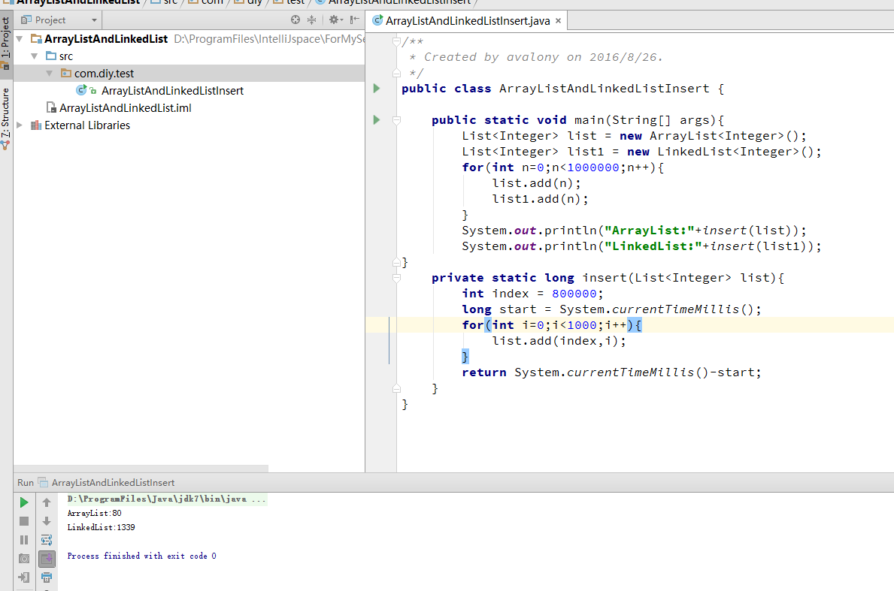The height and width of the screenshot is (591, 894).
Task: Open Project panel gear settings
Action: (335, 20)
